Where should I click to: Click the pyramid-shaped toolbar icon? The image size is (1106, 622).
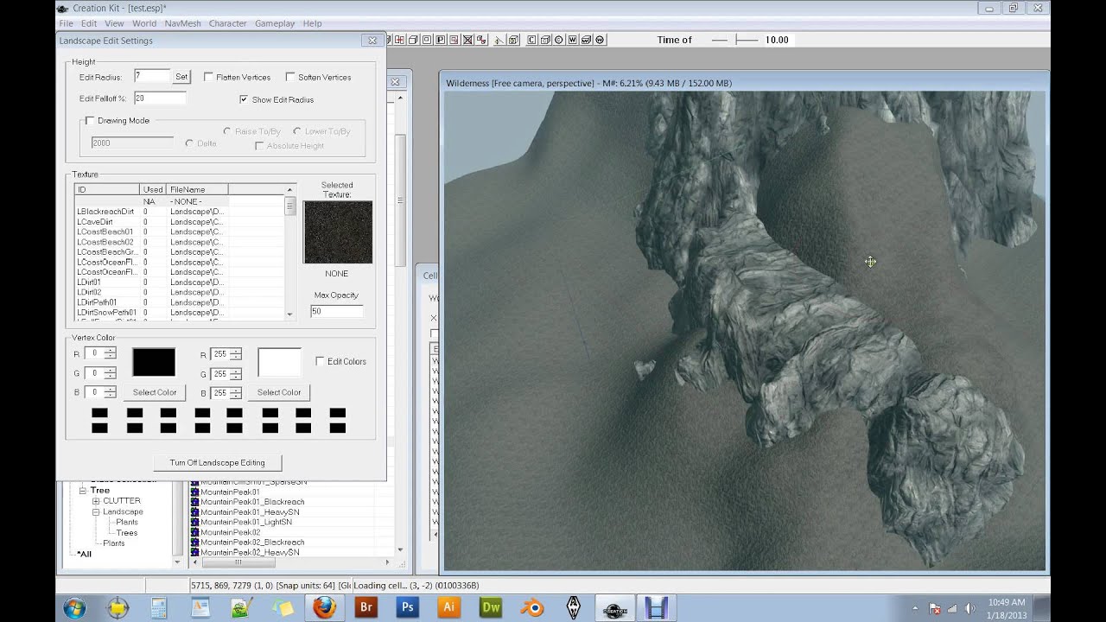pos(499,40)
